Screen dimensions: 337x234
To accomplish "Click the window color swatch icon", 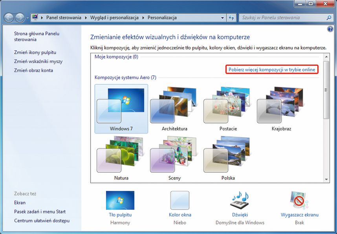I will [x=180, y=200].
